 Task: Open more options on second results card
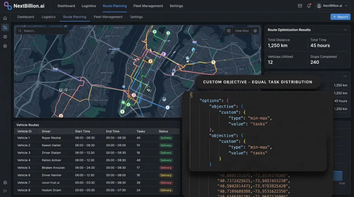coord(345,76)
